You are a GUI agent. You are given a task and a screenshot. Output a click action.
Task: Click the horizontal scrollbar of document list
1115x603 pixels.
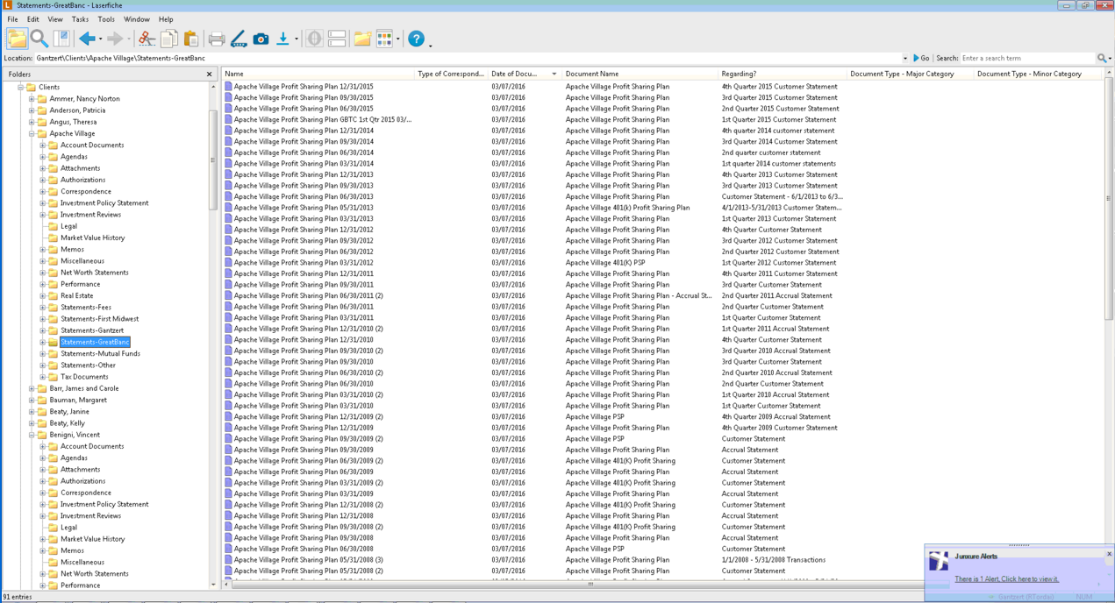coord(590,584)
